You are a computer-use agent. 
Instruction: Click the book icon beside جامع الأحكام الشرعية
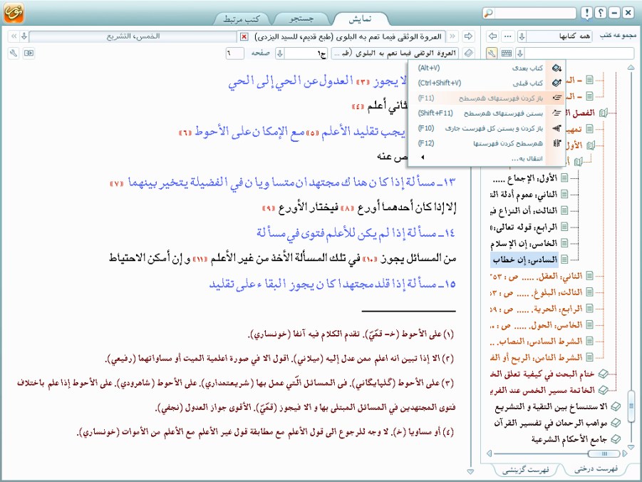(615, 439)
